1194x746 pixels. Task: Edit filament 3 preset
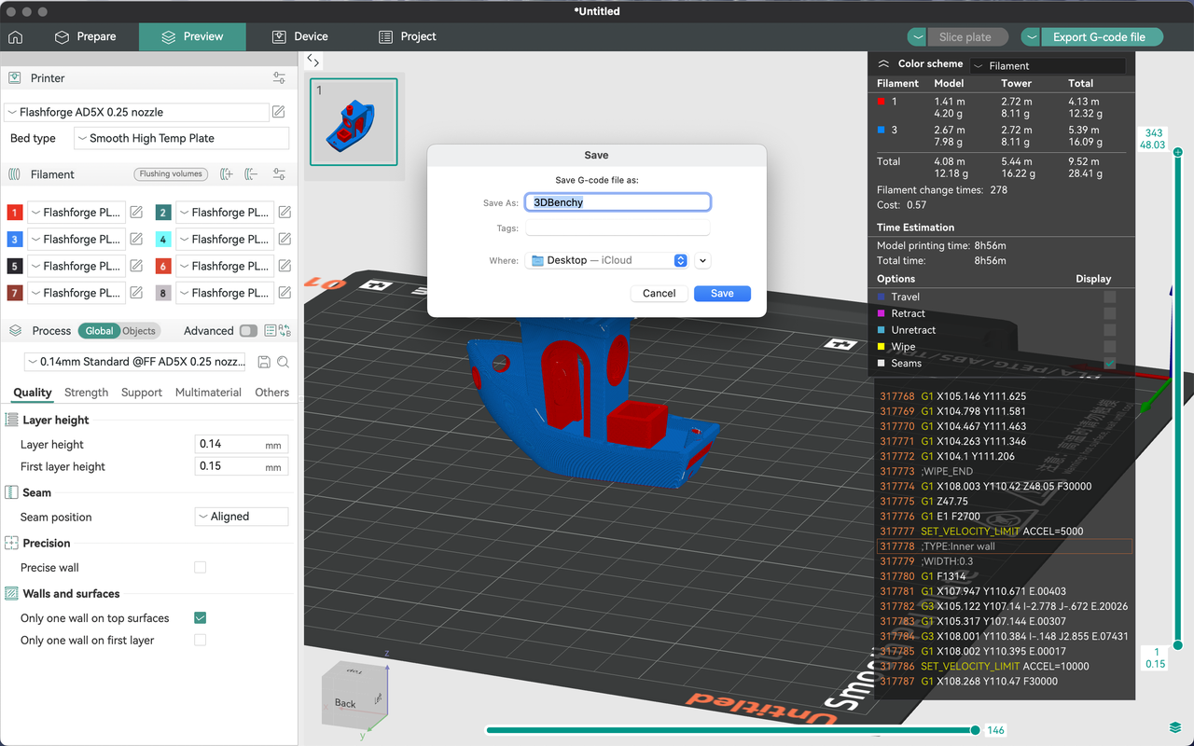pos(136,239)
